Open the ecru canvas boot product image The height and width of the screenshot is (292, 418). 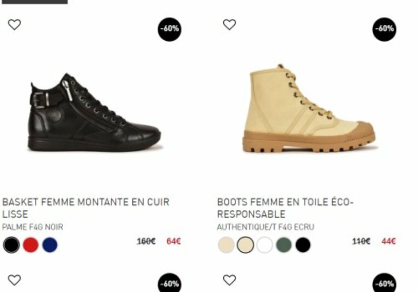[x=309, y=108]
